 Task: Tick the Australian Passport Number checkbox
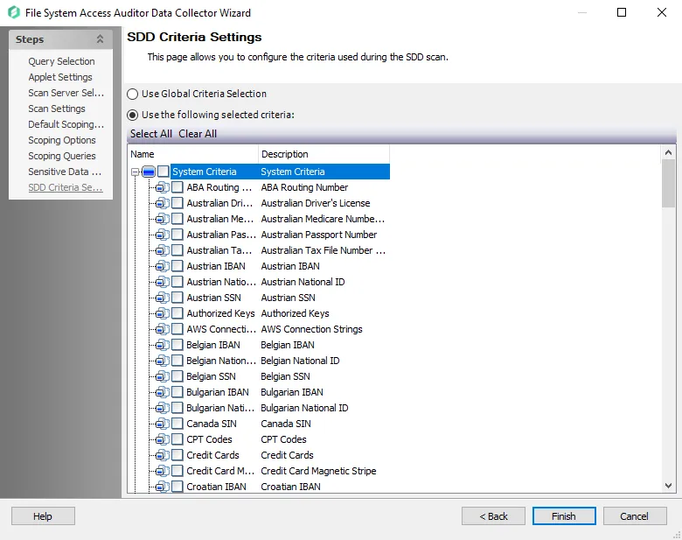[x=177, y=235]
